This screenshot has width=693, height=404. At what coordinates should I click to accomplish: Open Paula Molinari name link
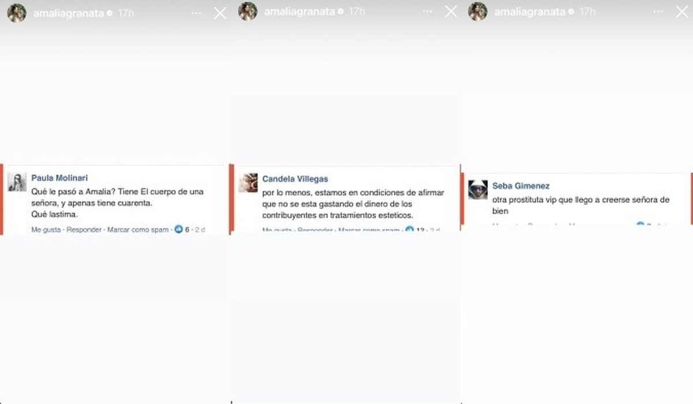coord(59,178)
